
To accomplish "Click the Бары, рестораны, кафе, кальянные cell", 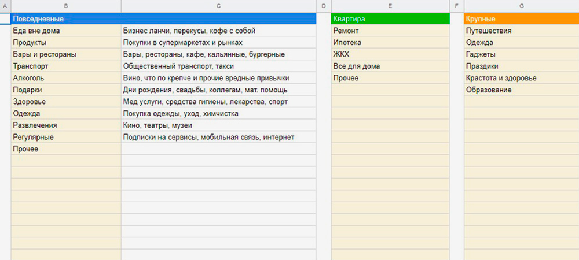I will click(x=219, y=54).
